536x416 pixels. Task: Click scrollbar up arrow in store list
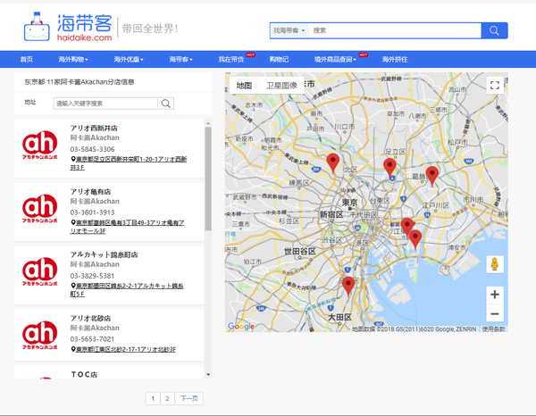pos(208,123)
